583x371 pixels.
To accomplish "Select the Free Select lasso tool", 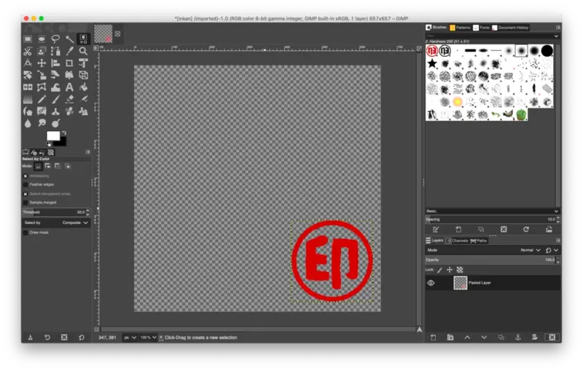I will (55, 39).
